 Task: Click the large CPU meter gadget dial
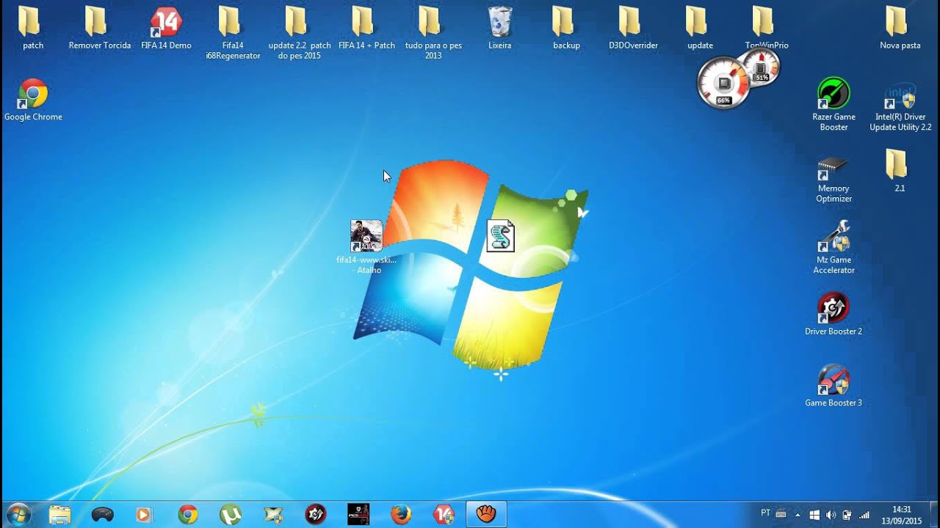(x=723, y=82)
